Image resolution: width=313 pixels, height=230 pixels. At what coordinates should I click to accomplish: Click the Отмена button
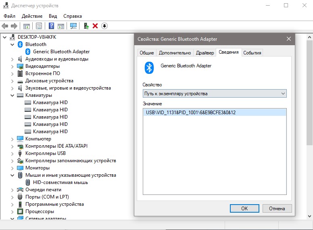click(x=277, y=209)
